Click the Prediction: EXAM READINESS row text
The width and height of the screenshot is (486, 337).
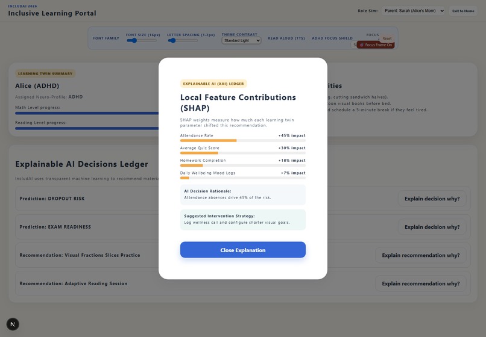[55, 227]
